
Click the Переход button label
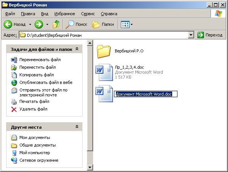[x=214, y=35]
